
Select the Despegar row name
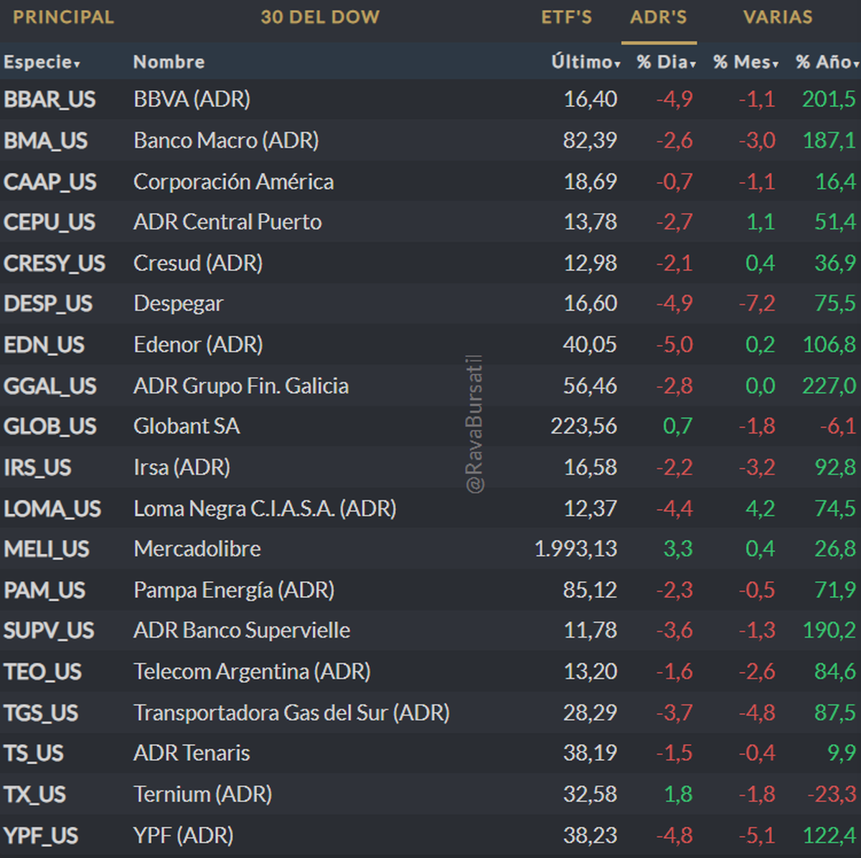pyautogui.click(x=178, y=304)
